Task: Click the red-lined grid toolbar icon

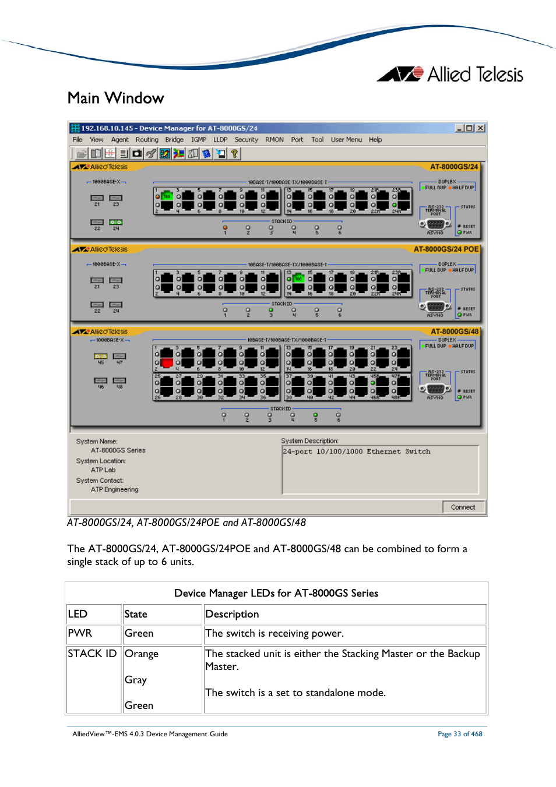Action: (x=110, y=154)
